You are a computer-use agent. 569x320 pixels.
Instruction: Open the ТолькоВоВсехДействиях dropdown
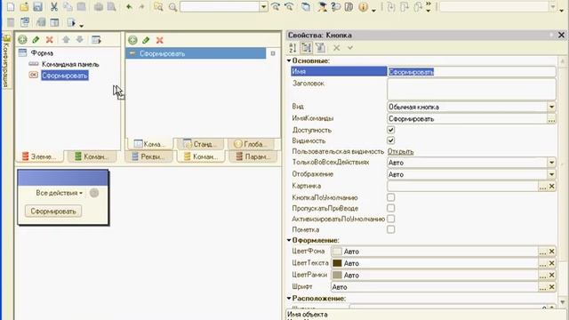(551, 163)
